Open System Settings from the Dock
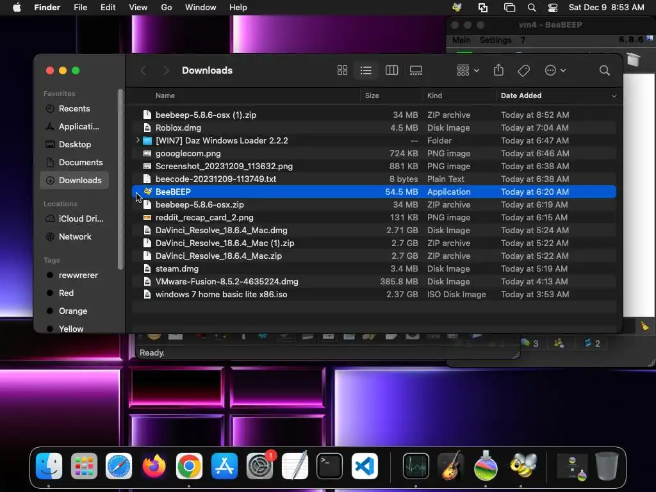 260,466
